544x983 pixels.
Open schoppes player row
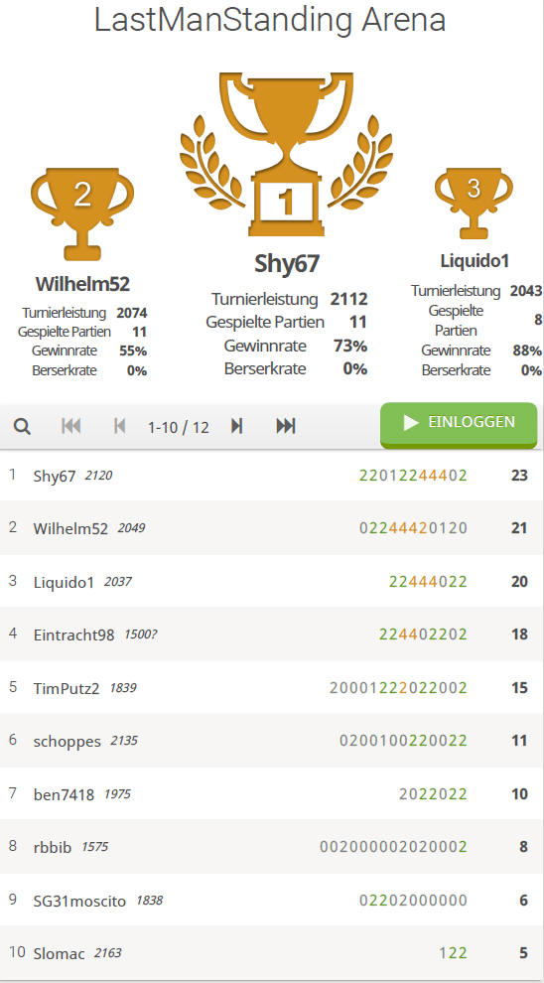pyautogui.click(x=272, y=741)
